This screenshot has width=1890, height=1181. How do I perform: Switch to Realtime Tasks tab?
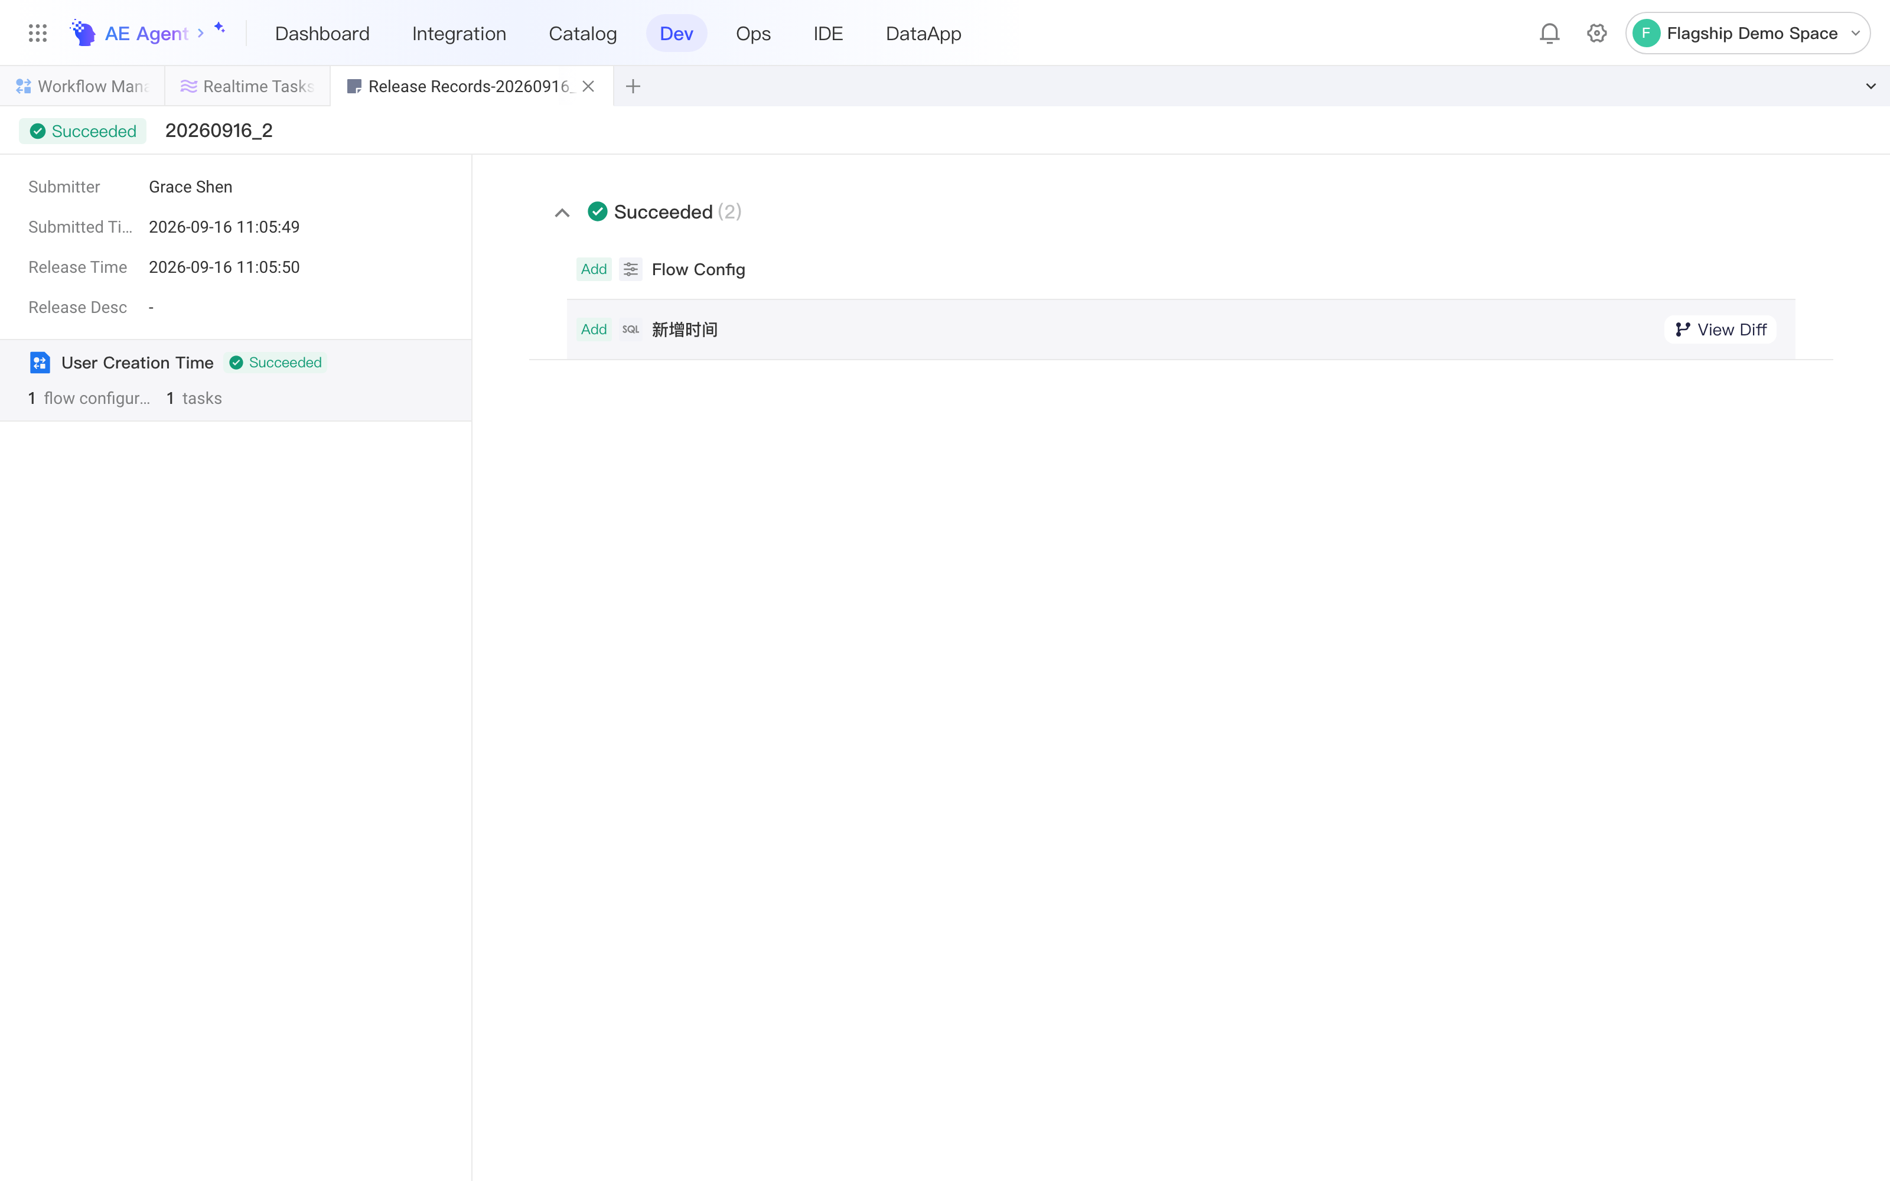click(247, 86)
